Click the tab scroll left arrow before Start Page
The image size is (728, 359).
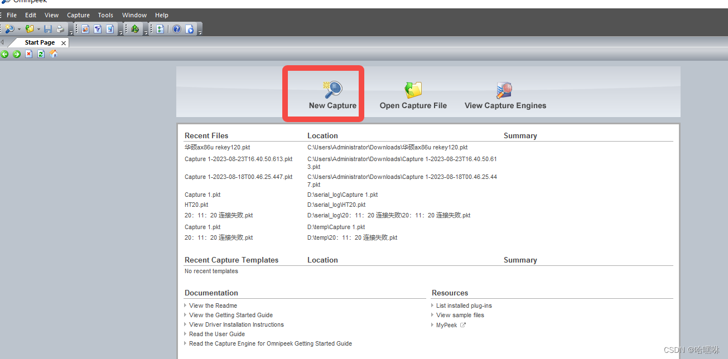tap(2, 42)
